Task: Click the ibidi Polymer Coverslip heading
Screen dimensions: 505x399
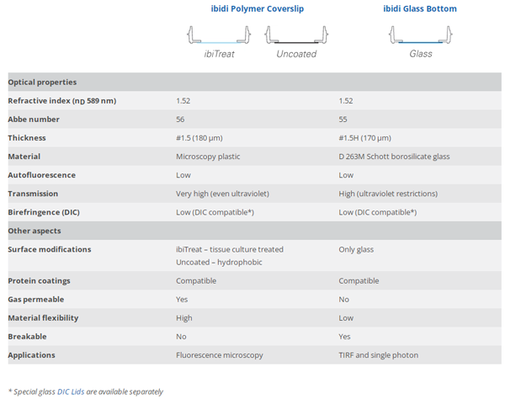Action: point(256,9)
